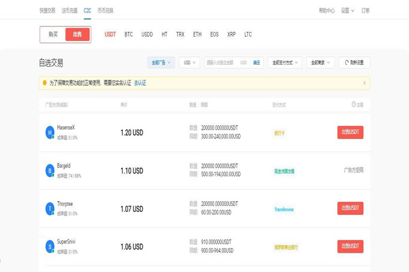Select the USDD coin tab
Image resolution: width=409 pixels, height=272 pixels.
(x=147, y=34)
